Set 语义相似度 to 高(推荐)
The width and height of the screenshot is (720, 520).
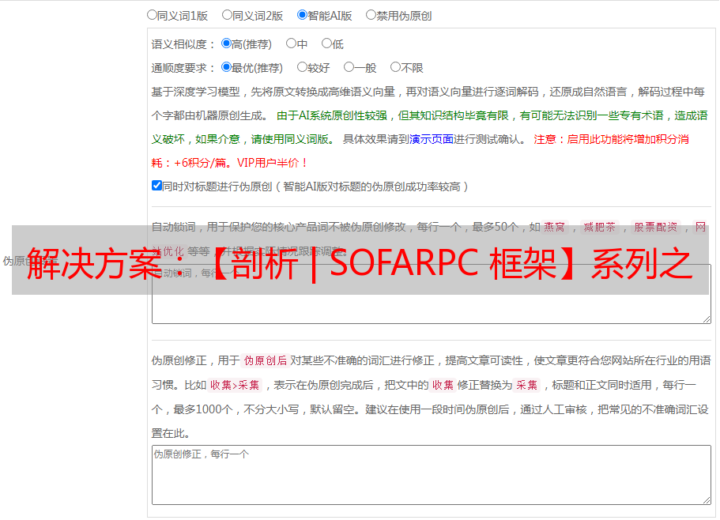(x=226, y=44)
